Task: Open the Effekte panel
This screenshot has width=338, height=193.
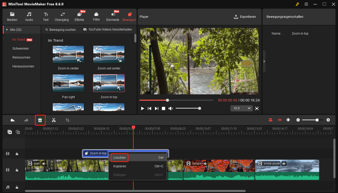Action: [x=79, y=17]
